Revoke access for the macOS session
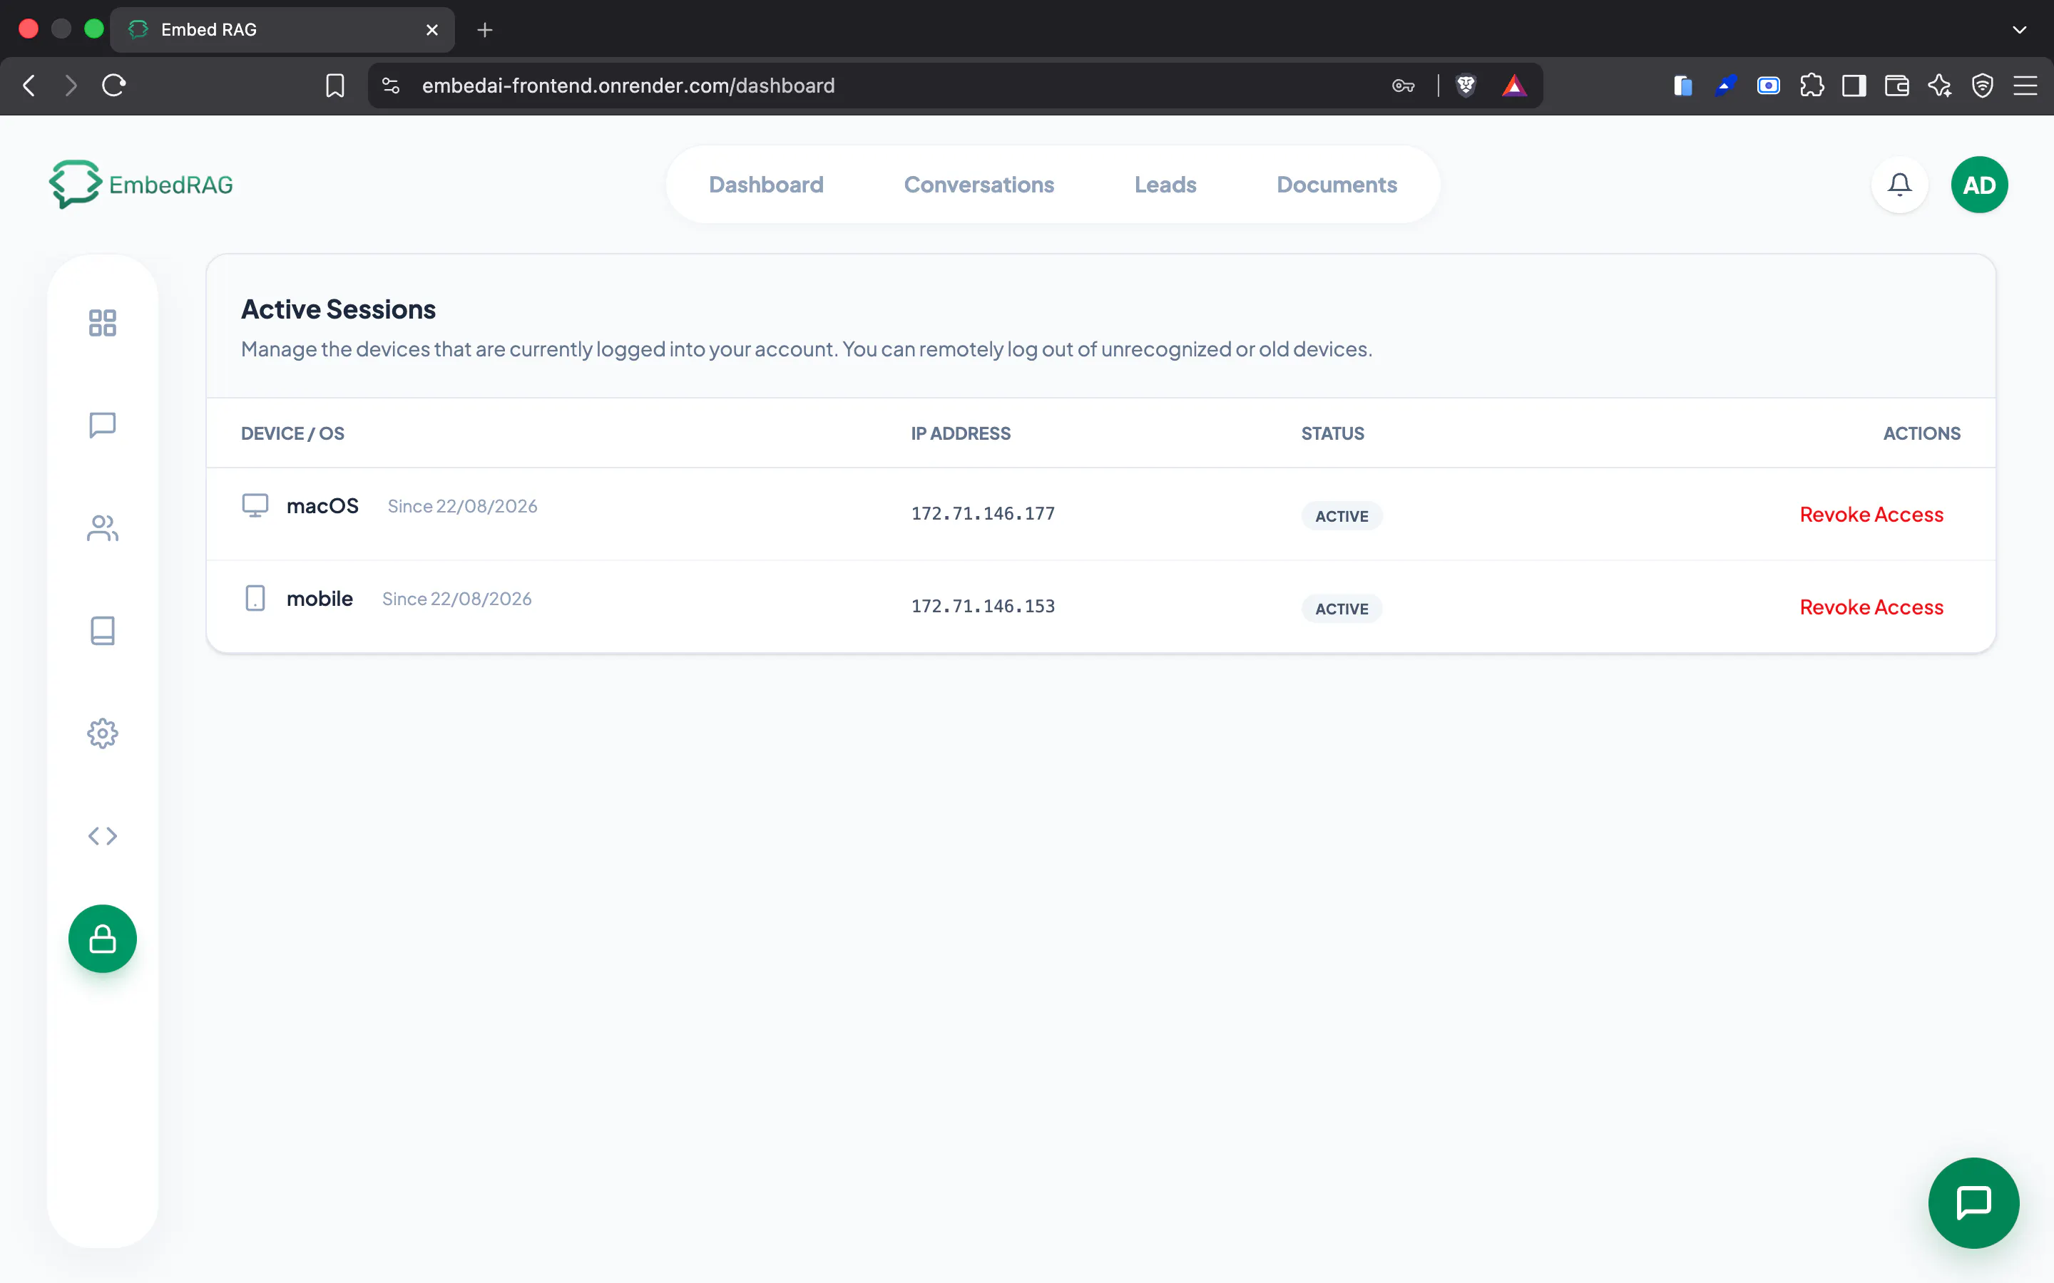 coord(1871,514)
